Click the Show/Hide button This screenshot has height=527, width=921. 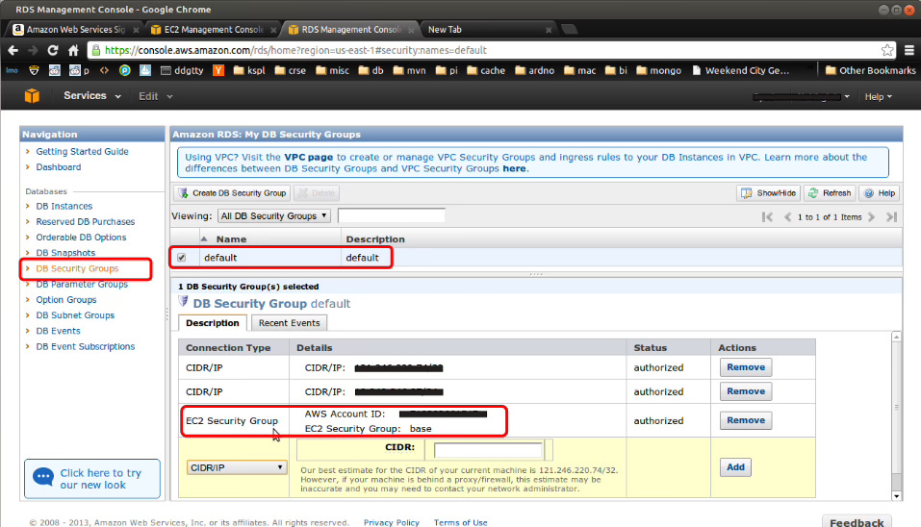point(768,193)
